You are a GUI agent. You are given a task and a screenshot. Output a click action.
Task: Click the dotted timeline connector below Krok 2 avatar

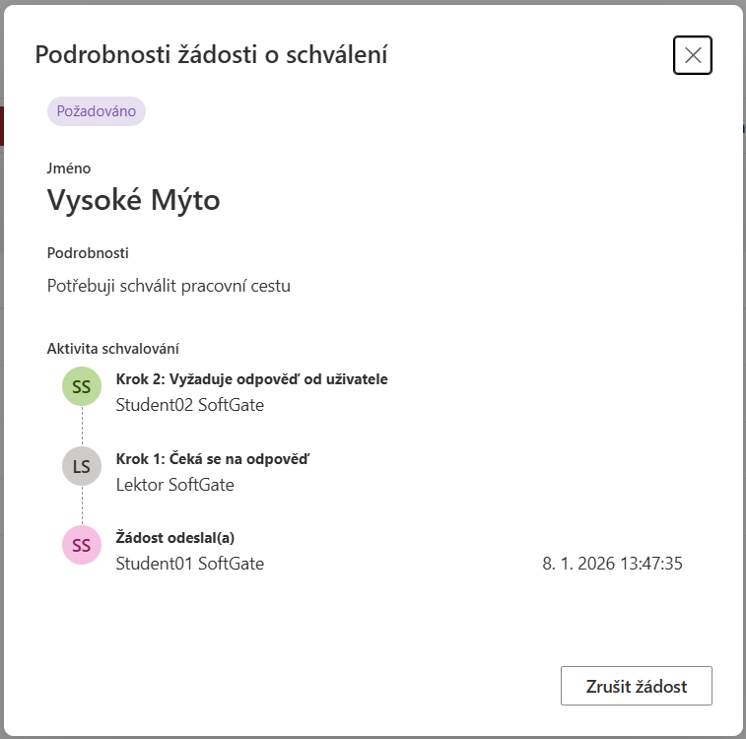click(82, 427)
